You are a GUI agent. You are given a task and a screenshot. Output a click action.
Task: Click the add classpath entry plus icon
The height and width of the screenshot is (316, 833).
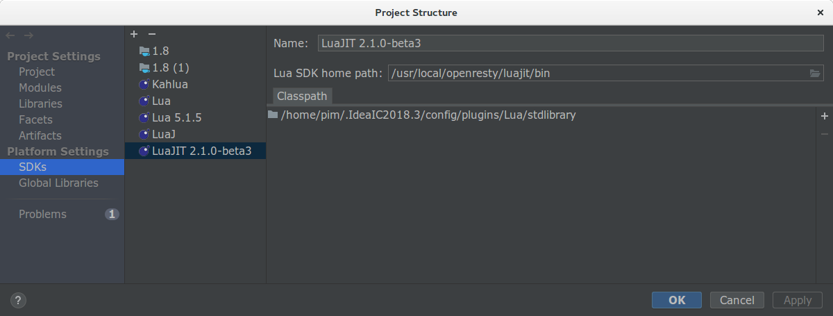point(825,117)
